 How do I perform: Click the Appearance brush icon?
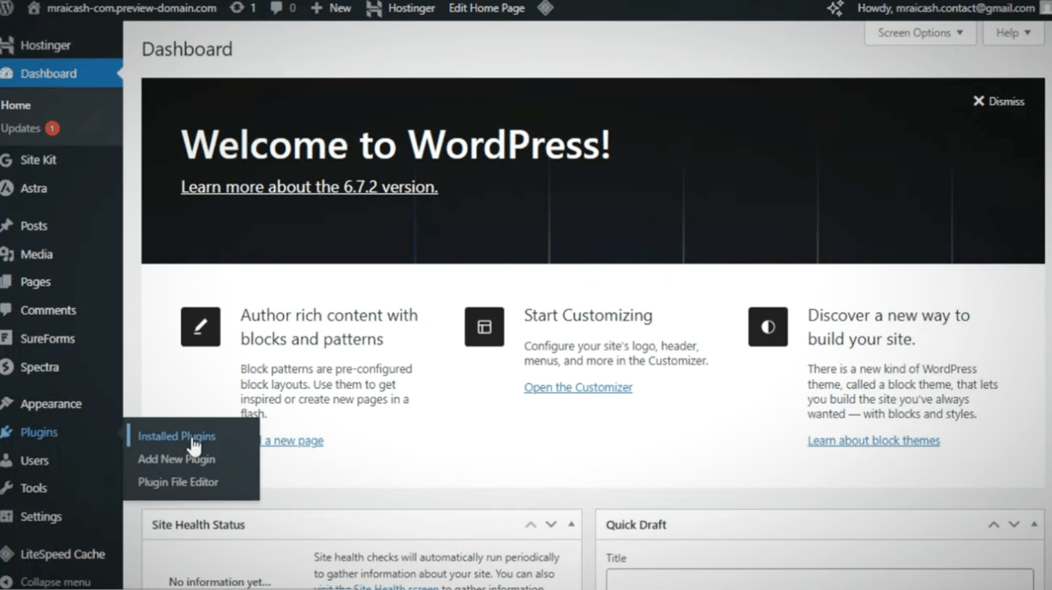[x=7, y=404]
